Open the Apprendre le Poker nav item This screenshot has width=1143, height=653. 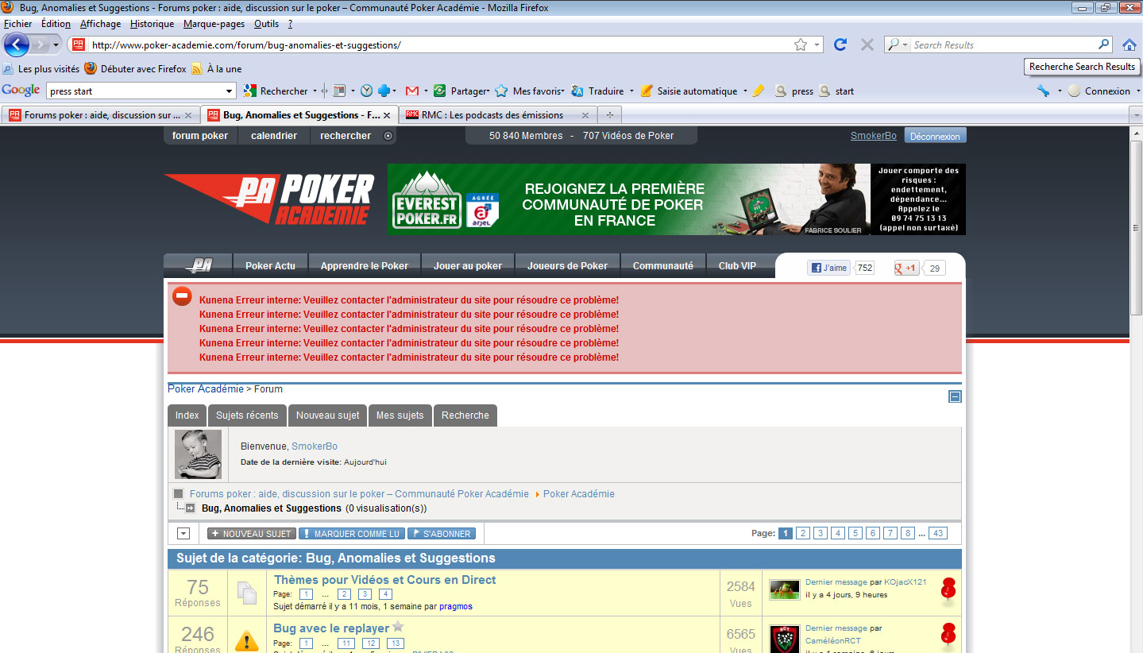[365, 266]
